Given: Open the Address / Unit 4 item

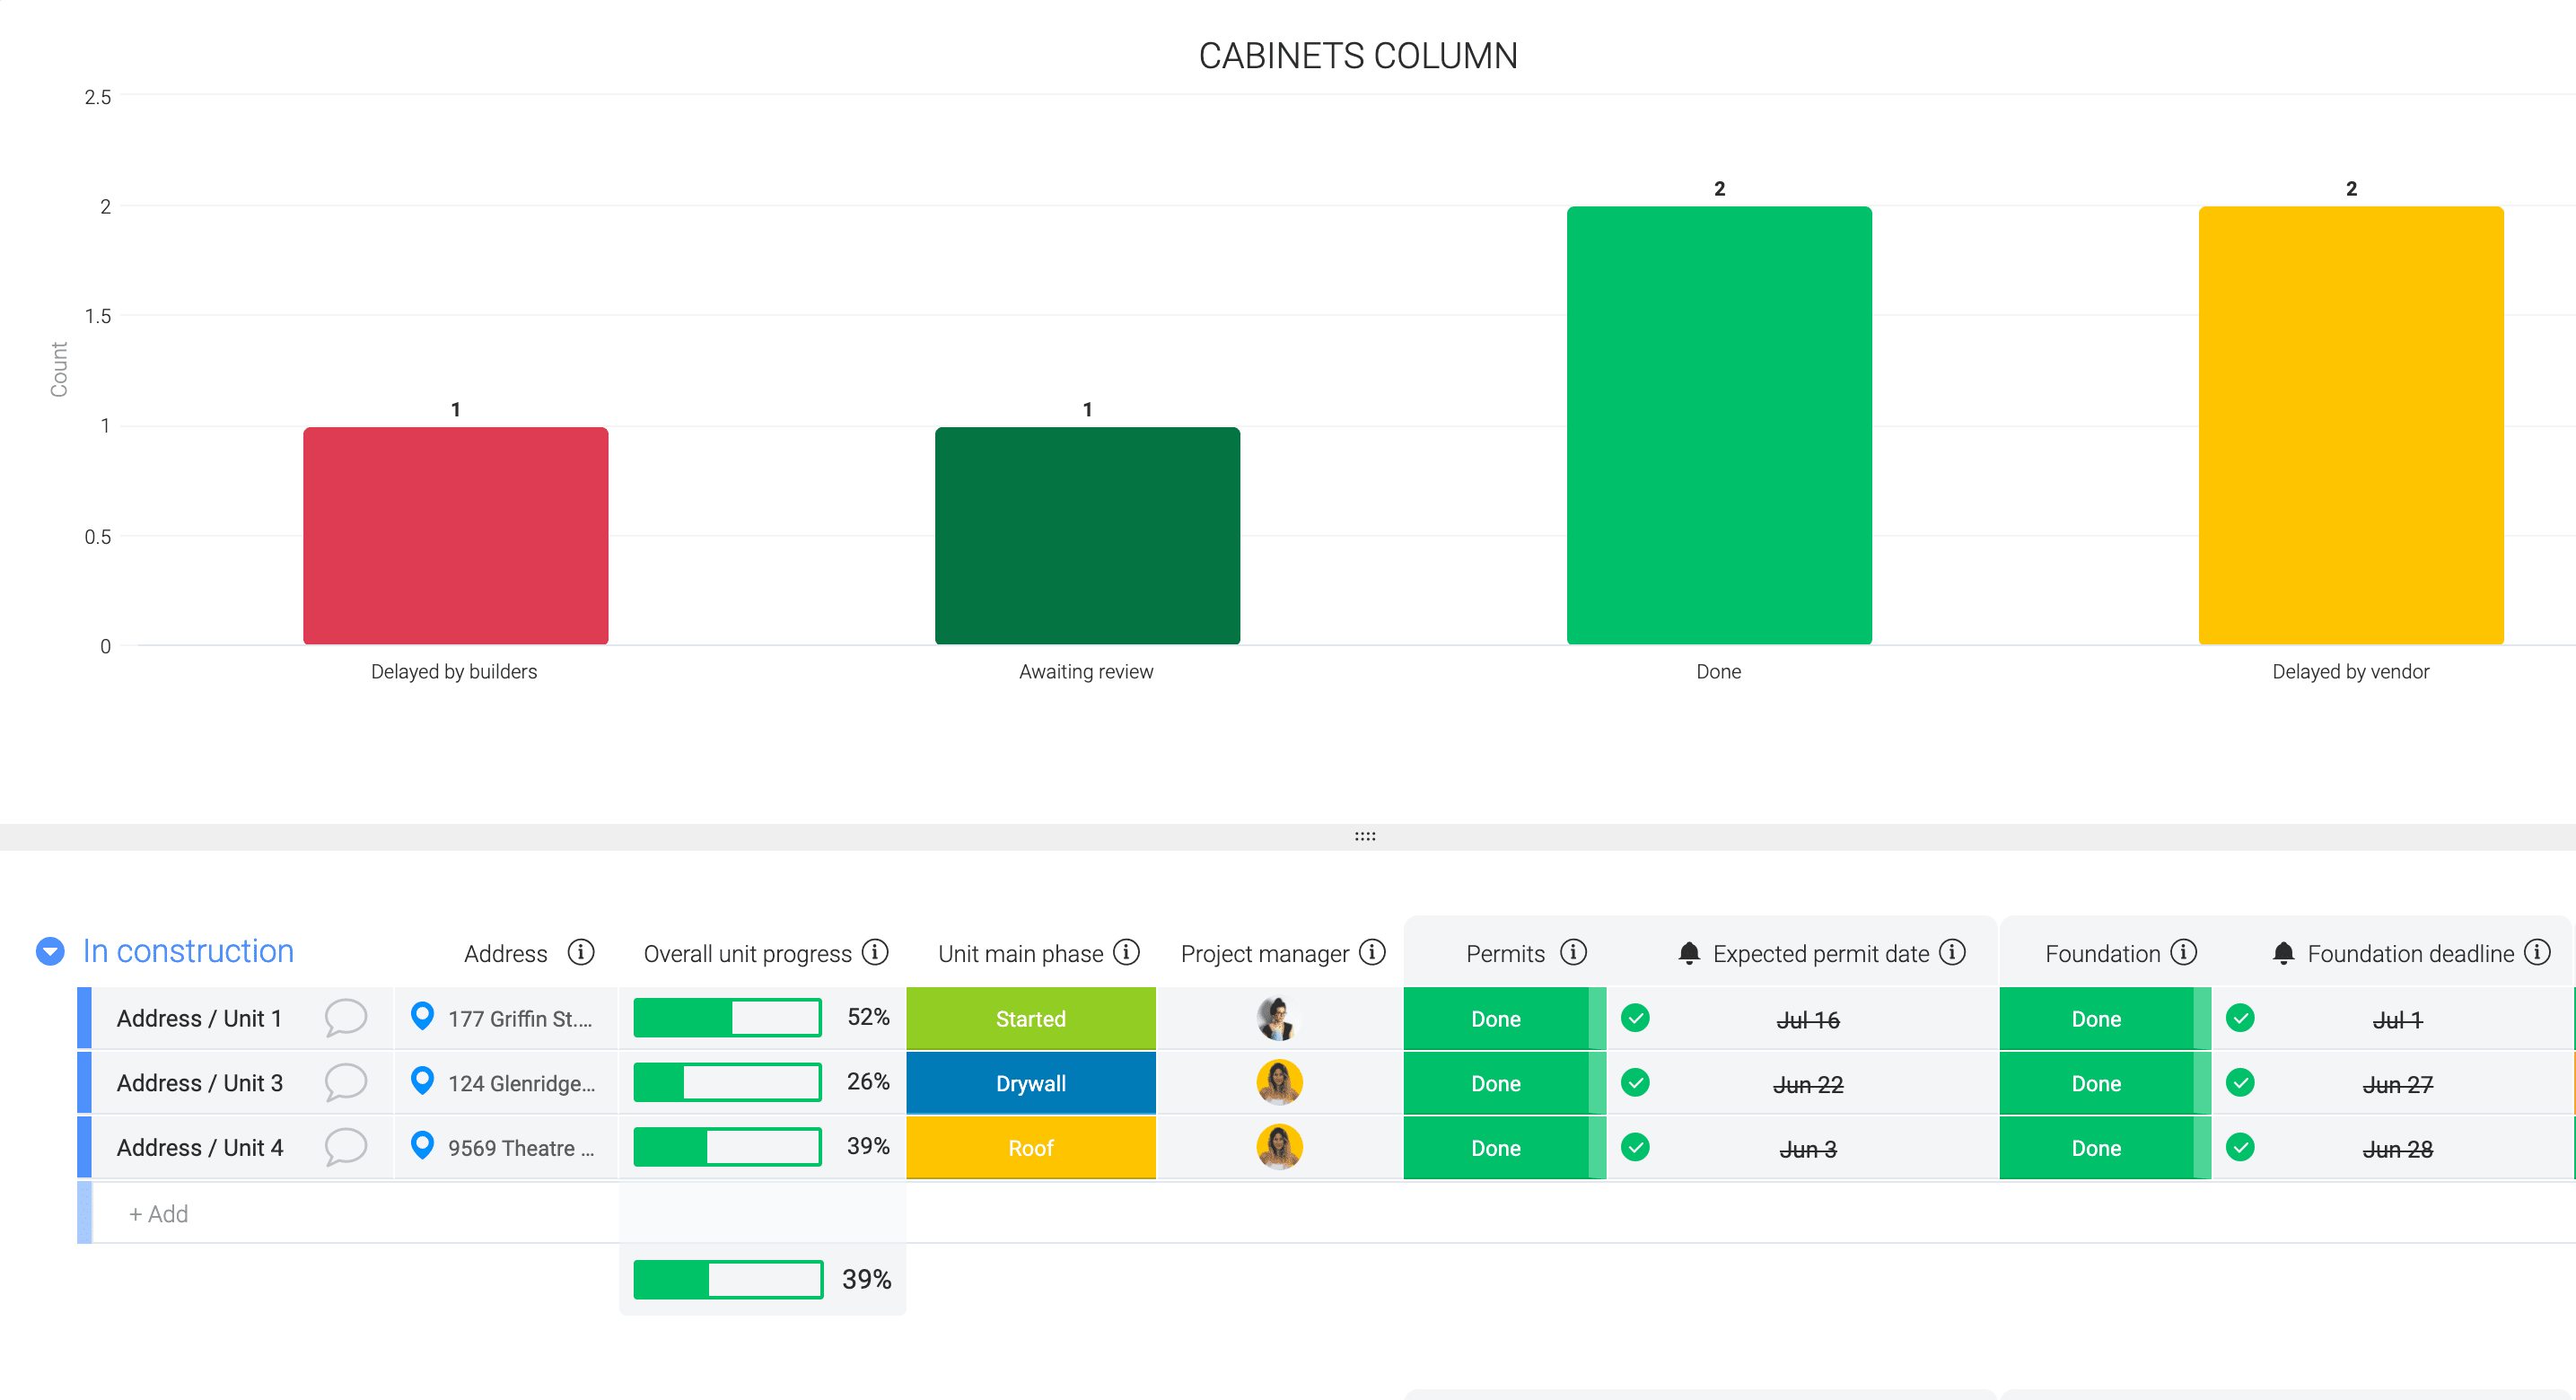Looking at the screenshot, I should (x=200, y=1147).
